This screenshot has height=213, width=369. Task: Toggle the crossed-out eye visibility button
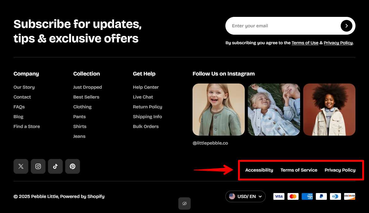[x=184, y=203]
